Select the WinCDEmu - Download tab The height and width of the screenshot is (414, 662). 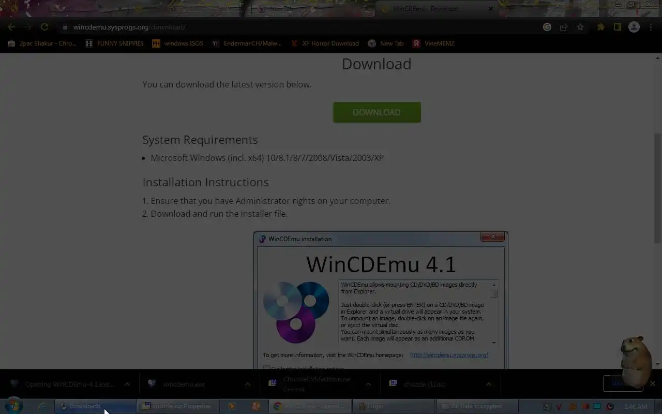click(x=437, y=9)
